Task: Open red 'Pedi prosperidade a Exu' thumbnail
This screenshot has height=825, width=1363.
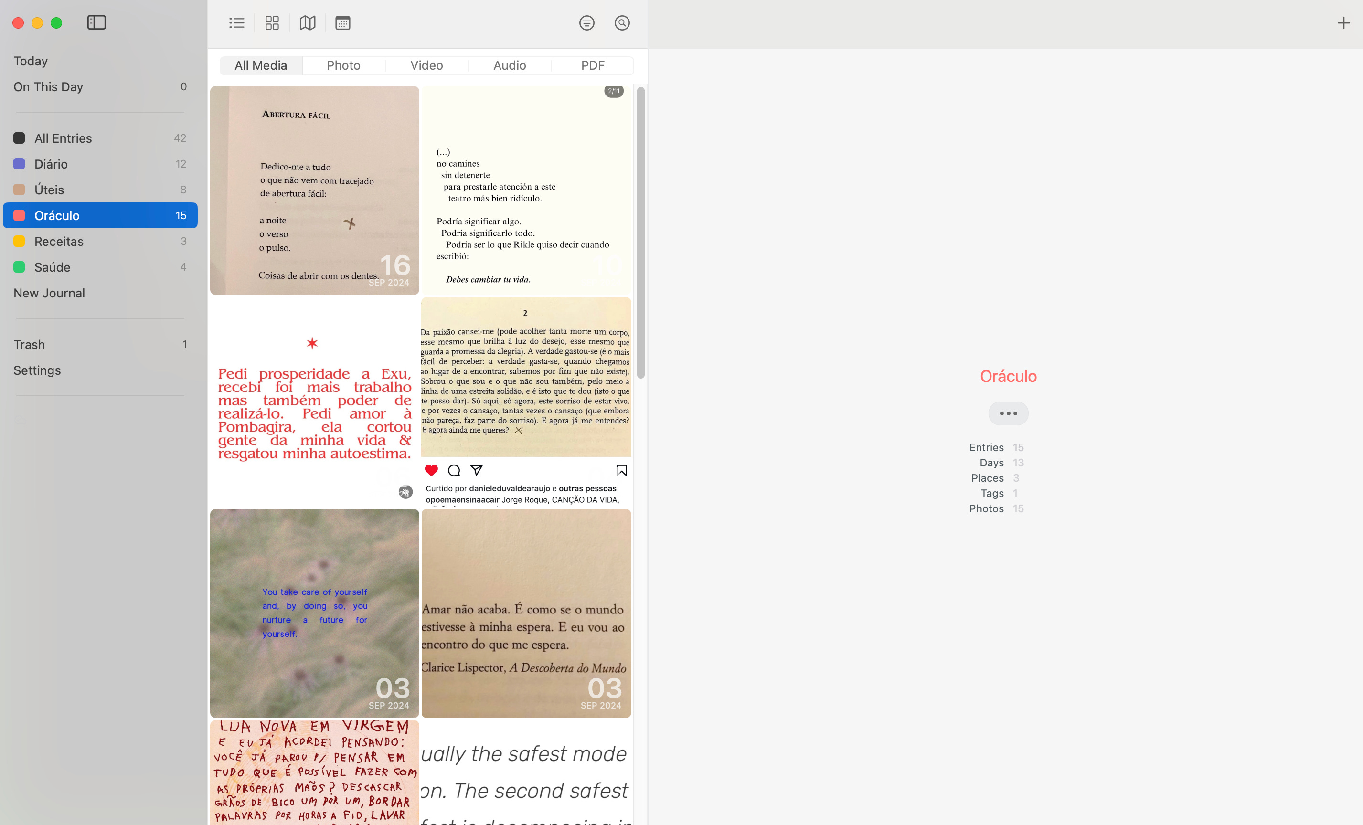Action: click(315, 402)
